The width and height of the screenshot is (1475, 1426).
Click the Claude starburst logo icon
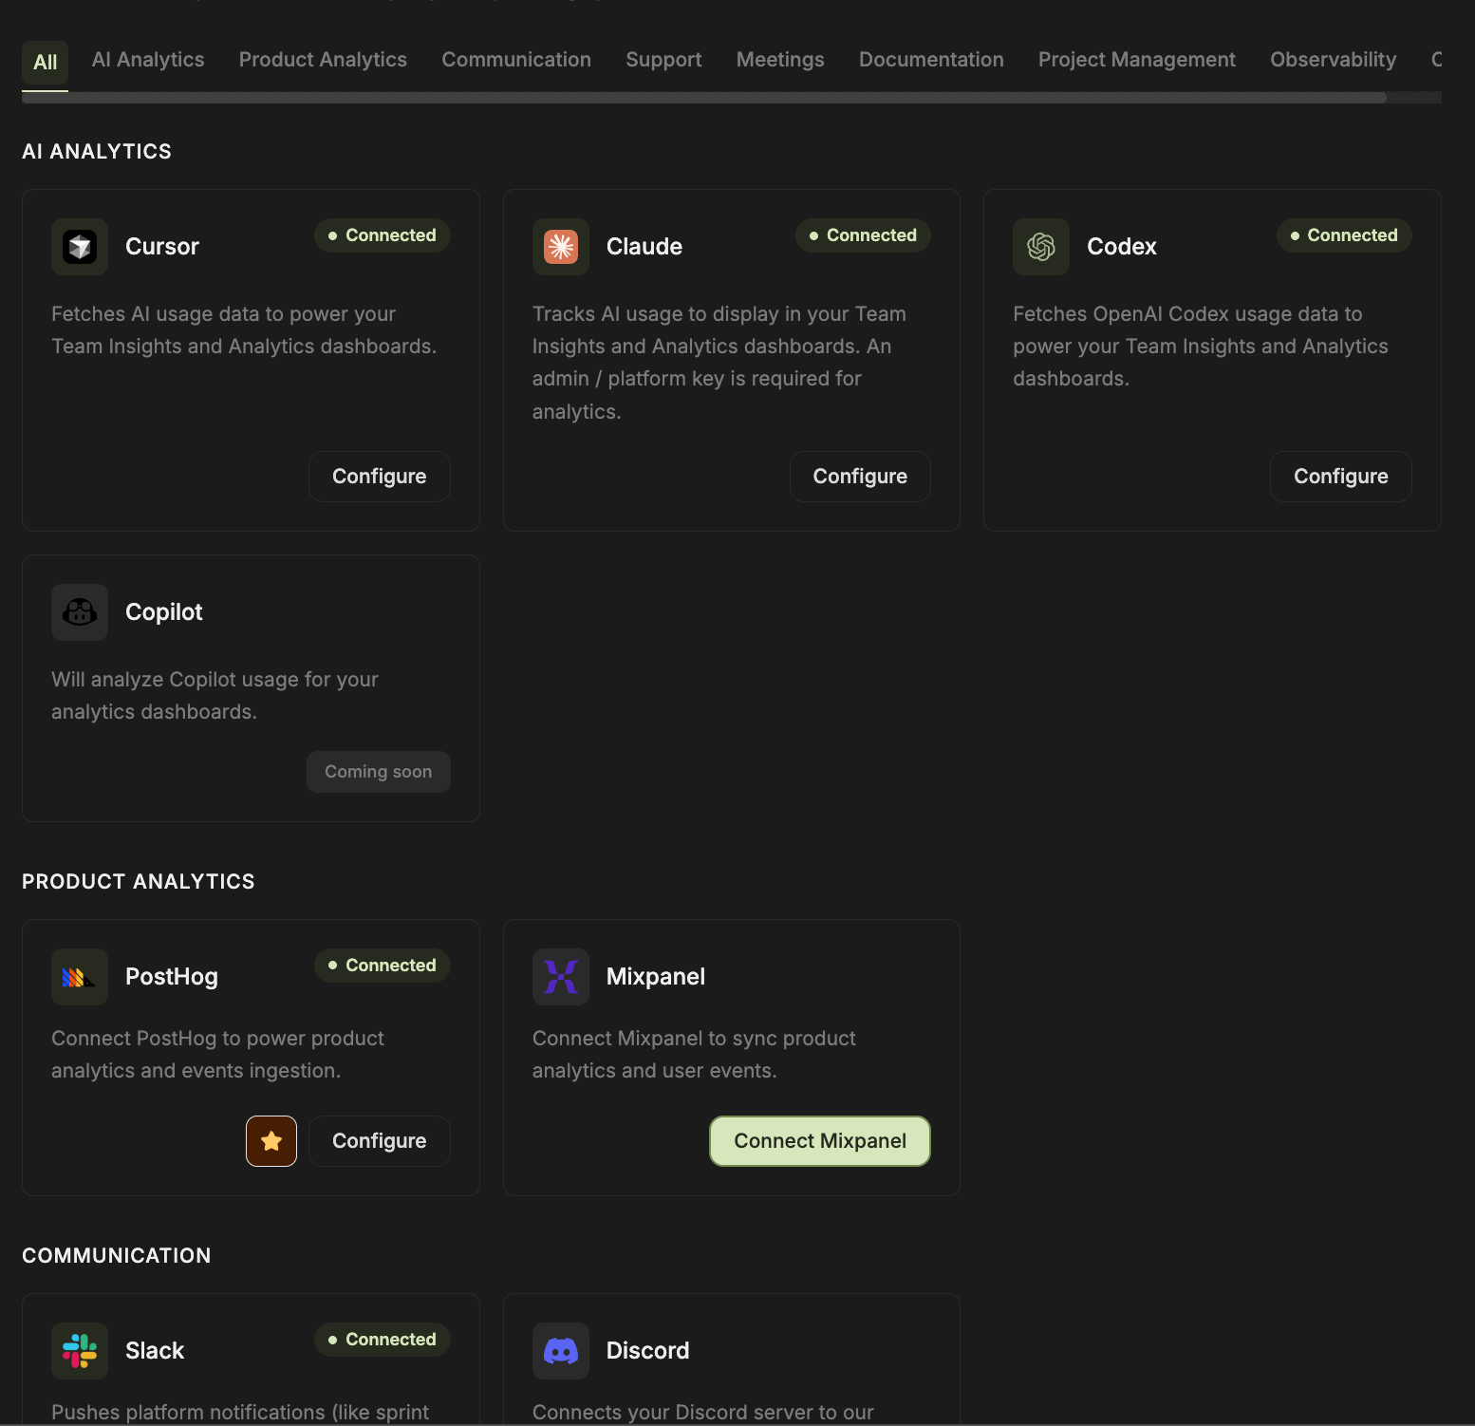[x=561, y=247]
